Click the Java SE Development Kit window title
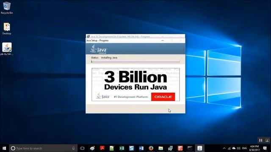271x152 pixels. (120, 36)
